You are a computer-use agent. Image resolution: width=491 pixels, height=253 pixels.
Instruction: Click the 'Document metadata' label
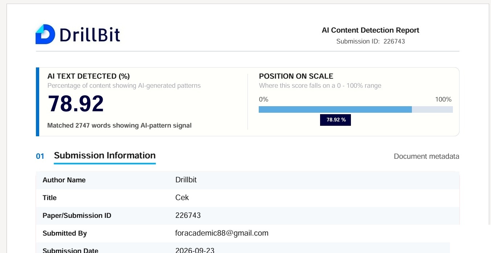tap(427, 157)
